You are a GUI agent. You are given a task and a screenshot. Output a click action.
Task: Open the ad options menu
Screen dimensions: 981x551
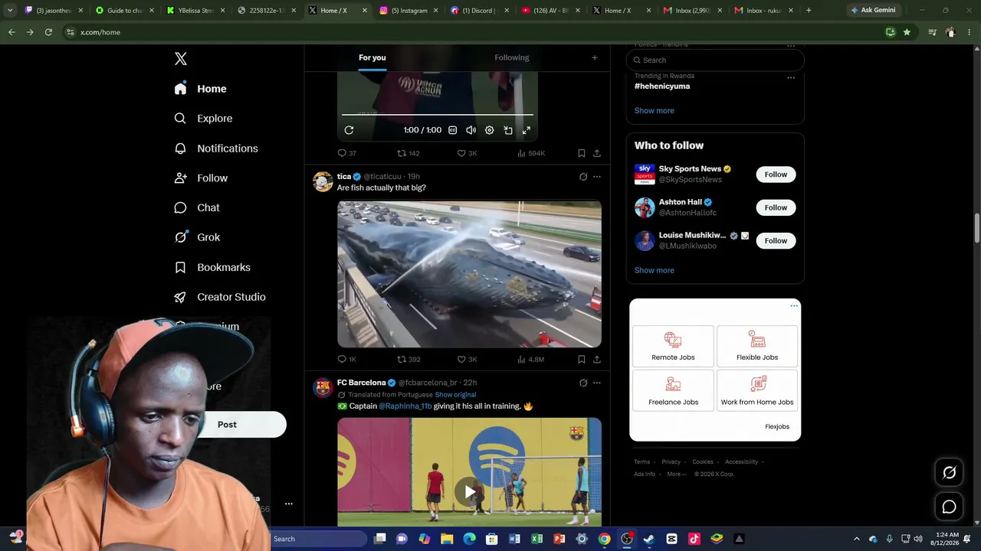794,306
